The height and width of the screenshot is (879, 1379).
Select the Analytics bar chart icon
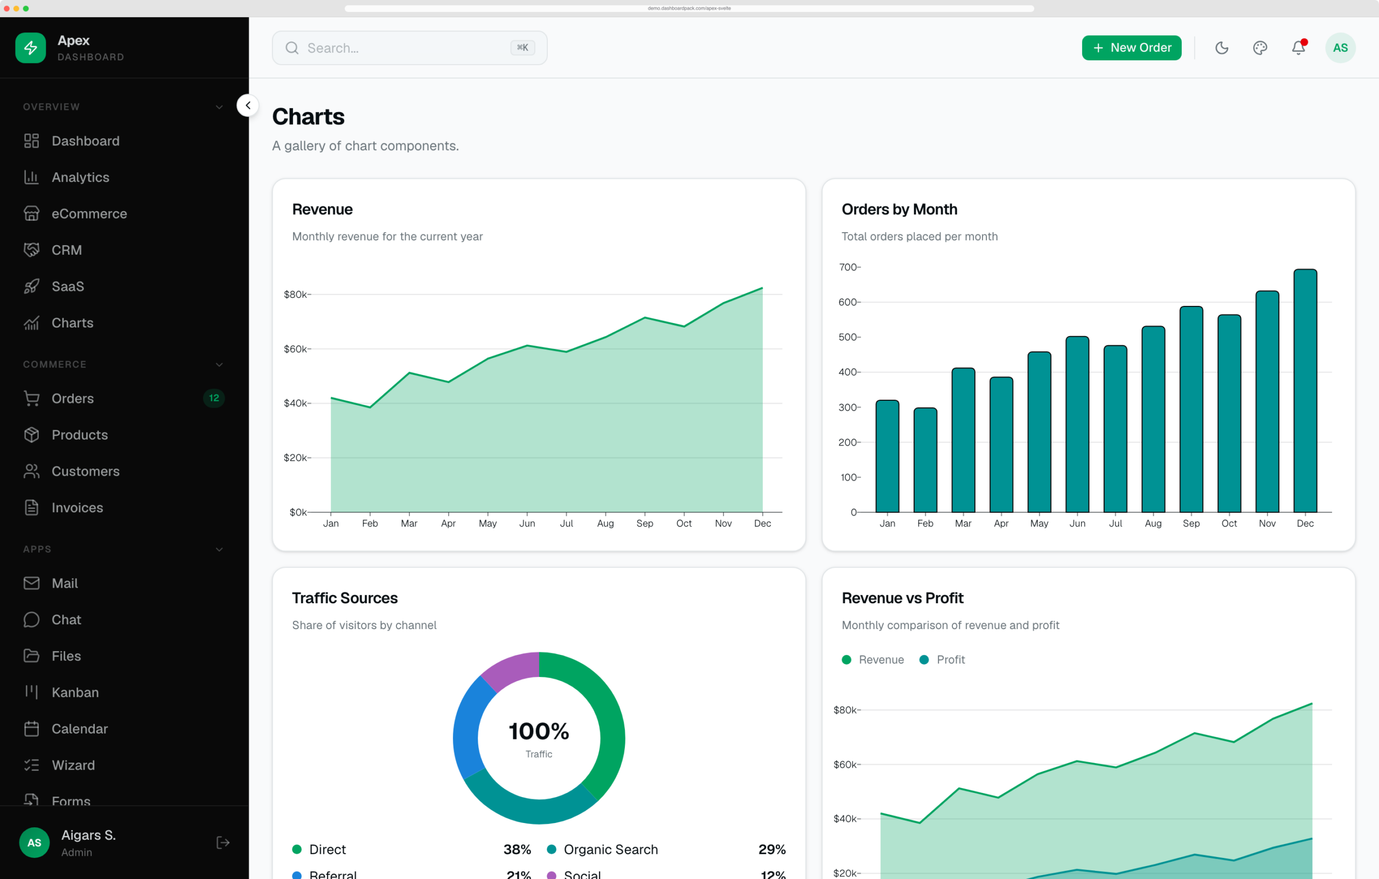(x=31, y=177)
